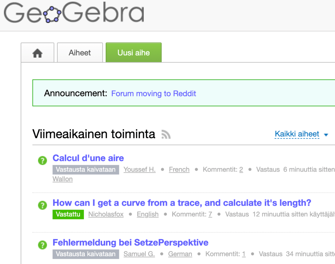The image size is (335, 264).
Task: Click question icon beside Fehlermeldung topic
Action: click(42, 245)
